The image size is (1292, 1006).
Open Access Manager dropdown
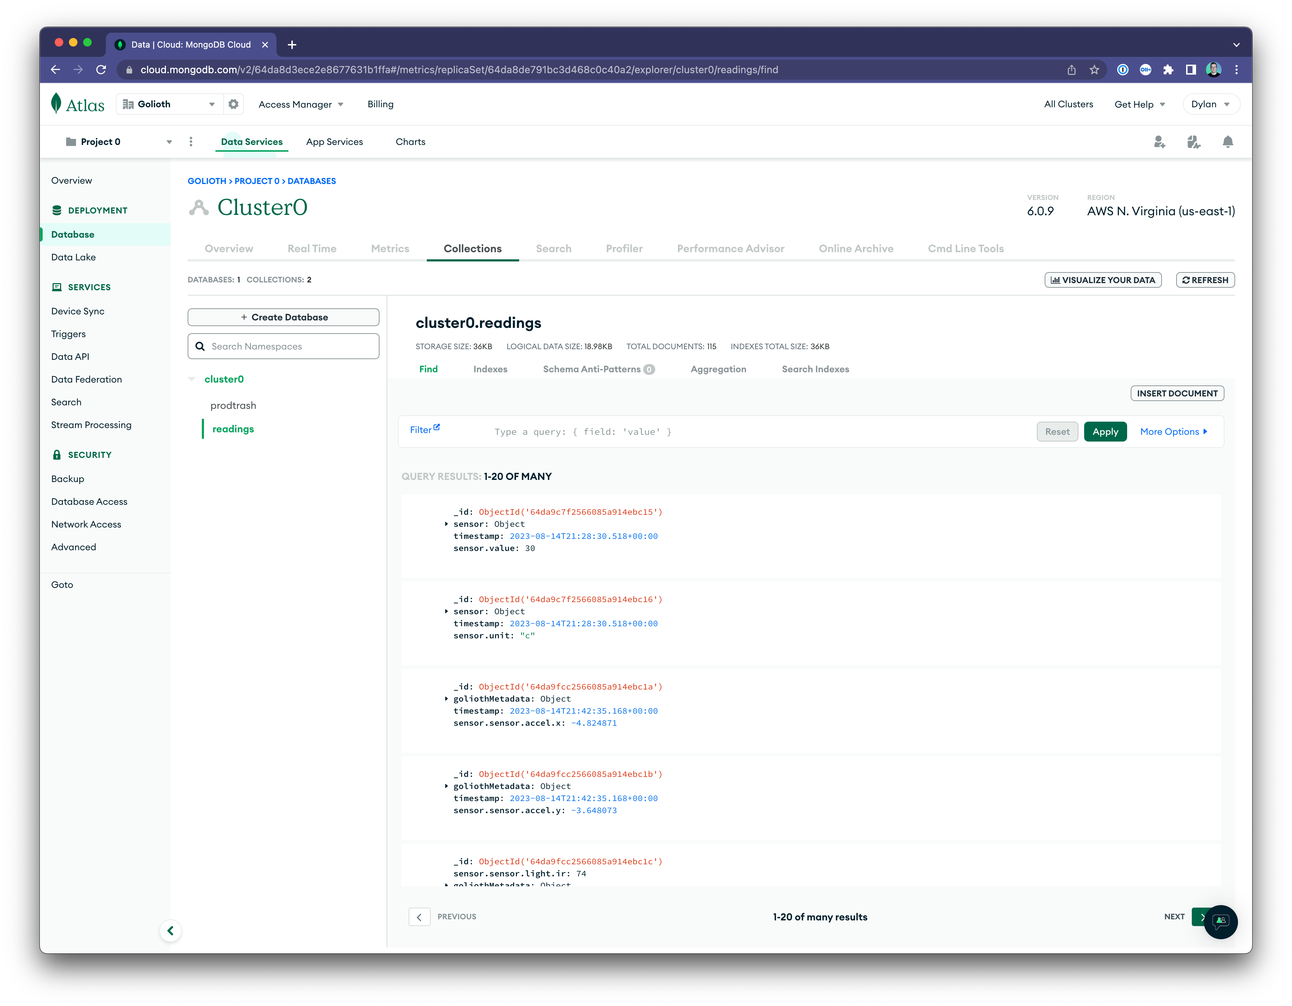click(x=301, y=105)
